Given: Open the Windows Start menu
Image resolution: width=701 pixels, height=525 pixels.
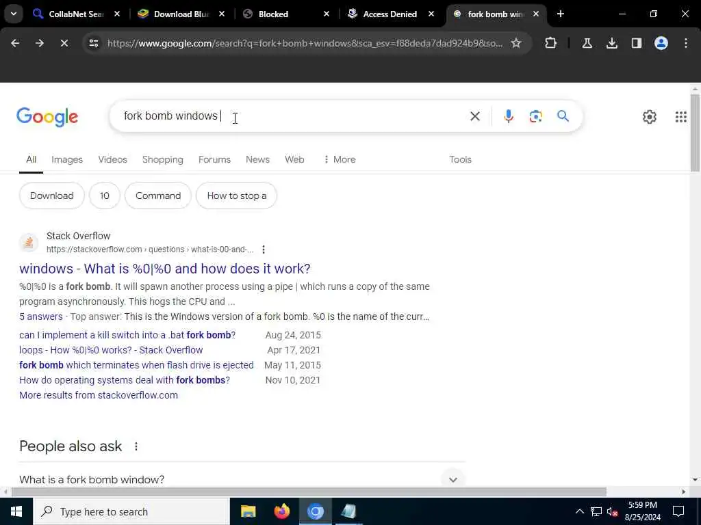Looking at the screenshot, I should (16, 511).
